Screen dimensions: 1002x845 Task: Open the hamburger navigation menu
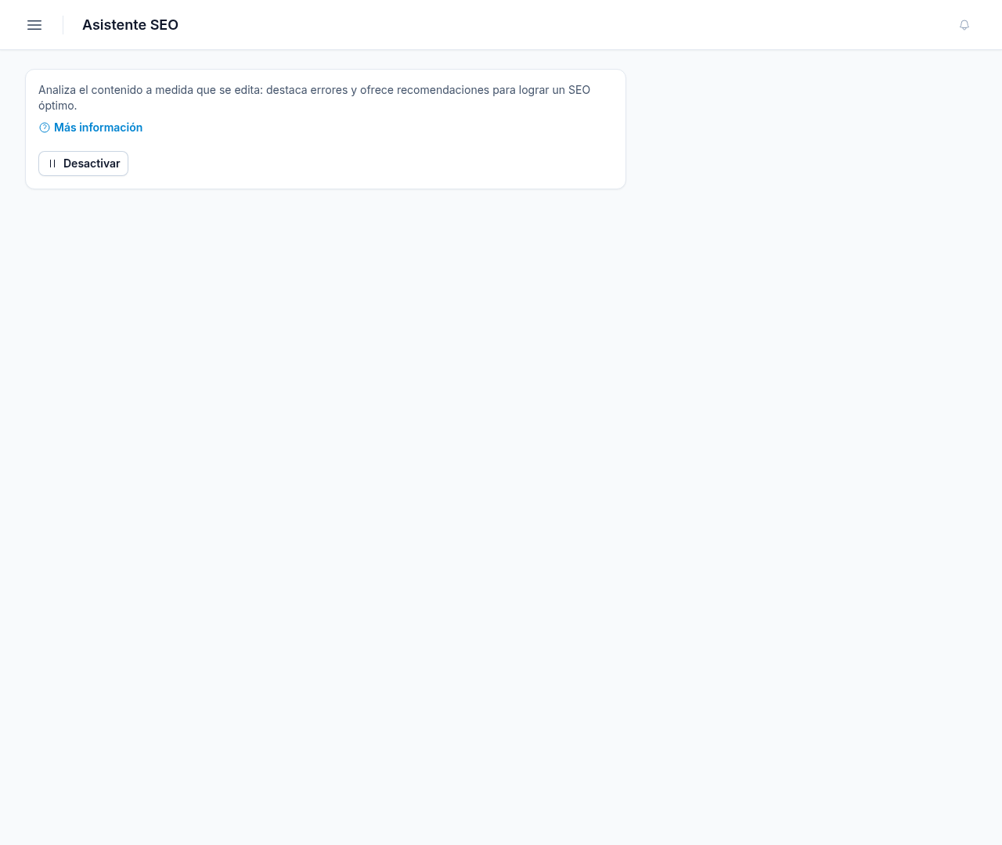pyautogui.click(x=34, y=25)
